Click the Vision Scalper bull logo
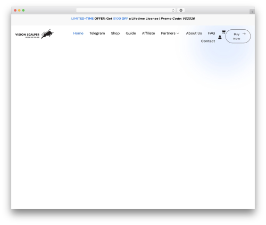The image size is (266, 225). [x=35, y=34]
